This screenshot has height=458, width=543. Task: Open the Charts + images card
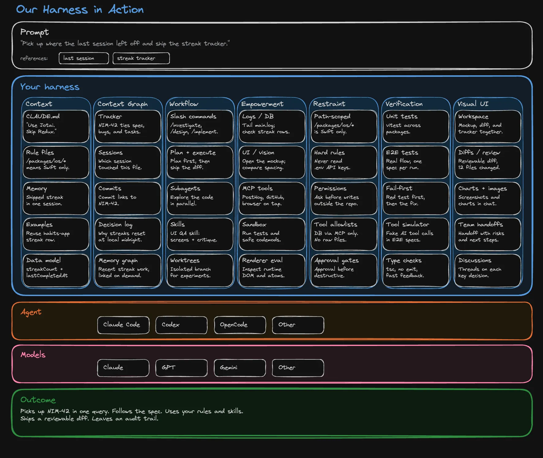coord(488,198)
